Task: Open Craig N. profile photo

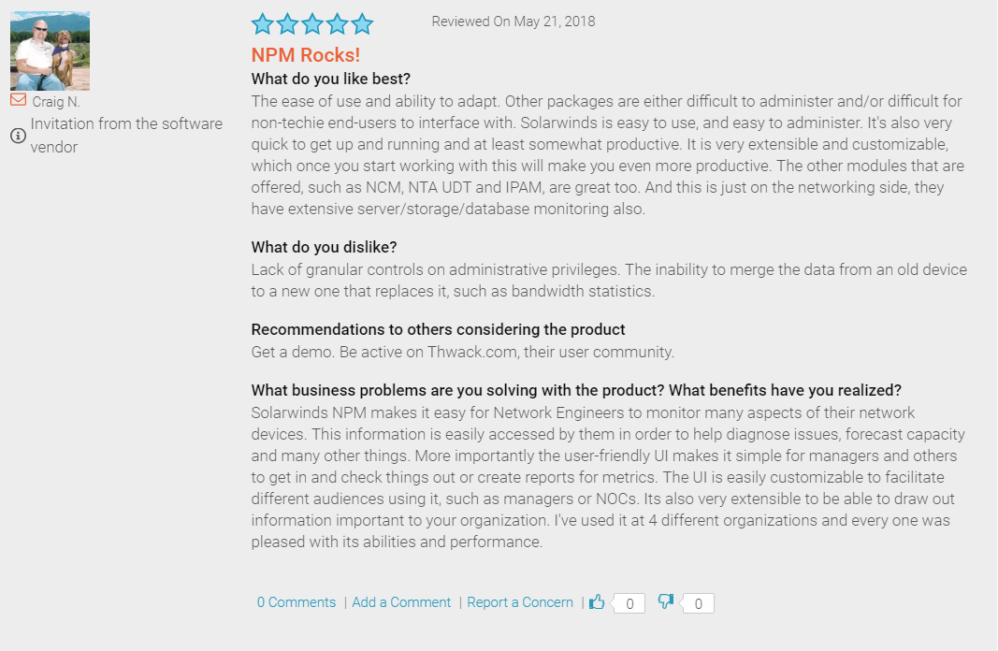Action: (50, 51)
